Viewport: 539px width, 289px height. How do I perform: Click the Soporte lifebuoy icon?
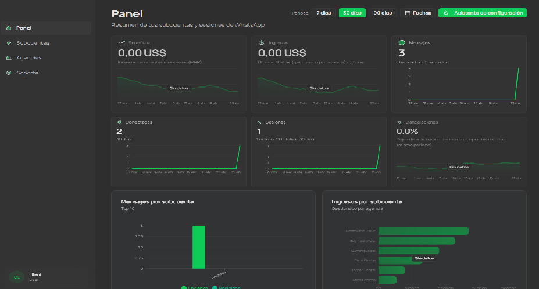click(9, 73)
